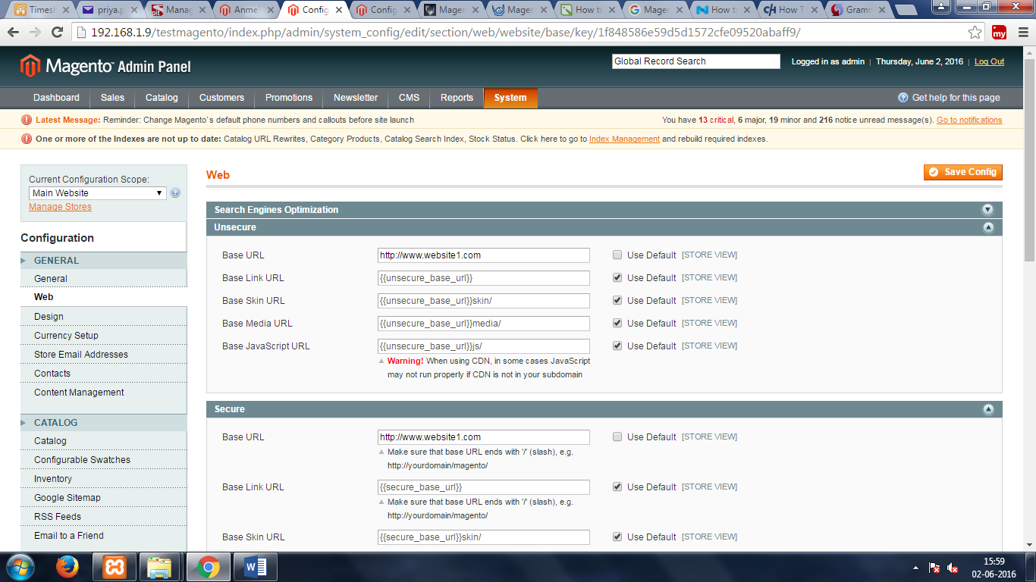Click the red 'my' extension icon
The width and height of the screenshot is (1036, 582).
coord(999,33)
